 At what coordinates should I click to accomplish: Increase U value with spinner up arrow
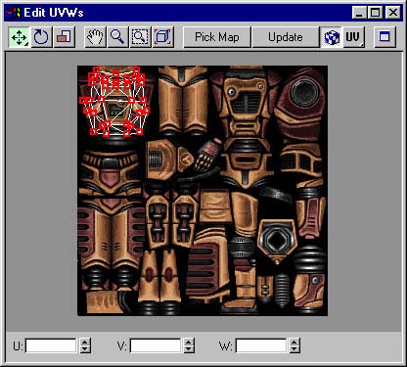pyautogui.click(x=85, y=343)
